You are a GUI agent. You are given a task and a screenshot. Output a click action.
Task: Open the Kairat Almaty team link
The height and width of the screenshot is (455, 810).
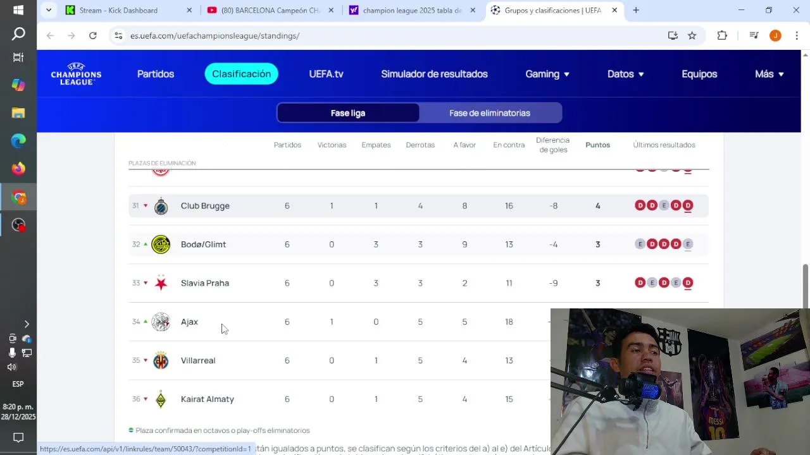pos(208,399)
